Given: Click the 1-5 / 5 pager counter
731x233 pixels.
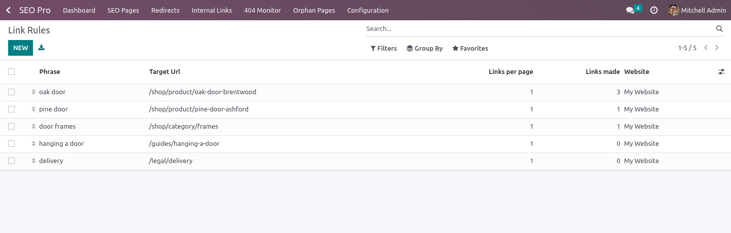Looking at the screenshot, I should tap(687, 48).
